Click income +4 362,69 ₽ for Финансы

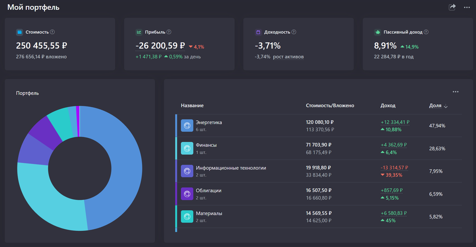click(393, 145)
